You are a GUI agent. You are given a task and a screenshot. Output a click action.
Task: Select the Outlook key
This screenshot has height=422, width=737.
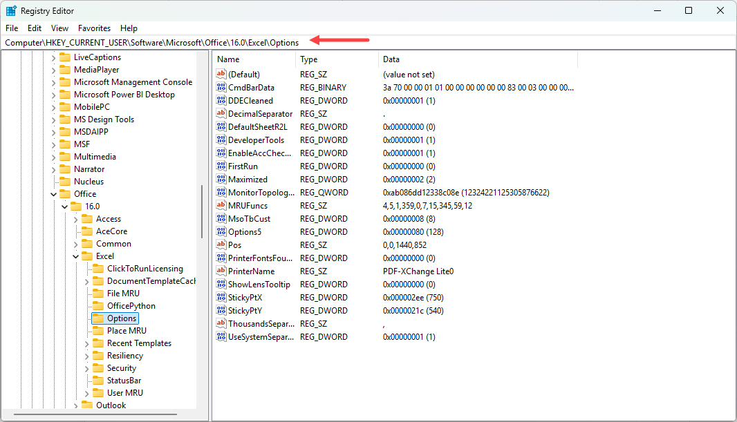pos(111,405)
